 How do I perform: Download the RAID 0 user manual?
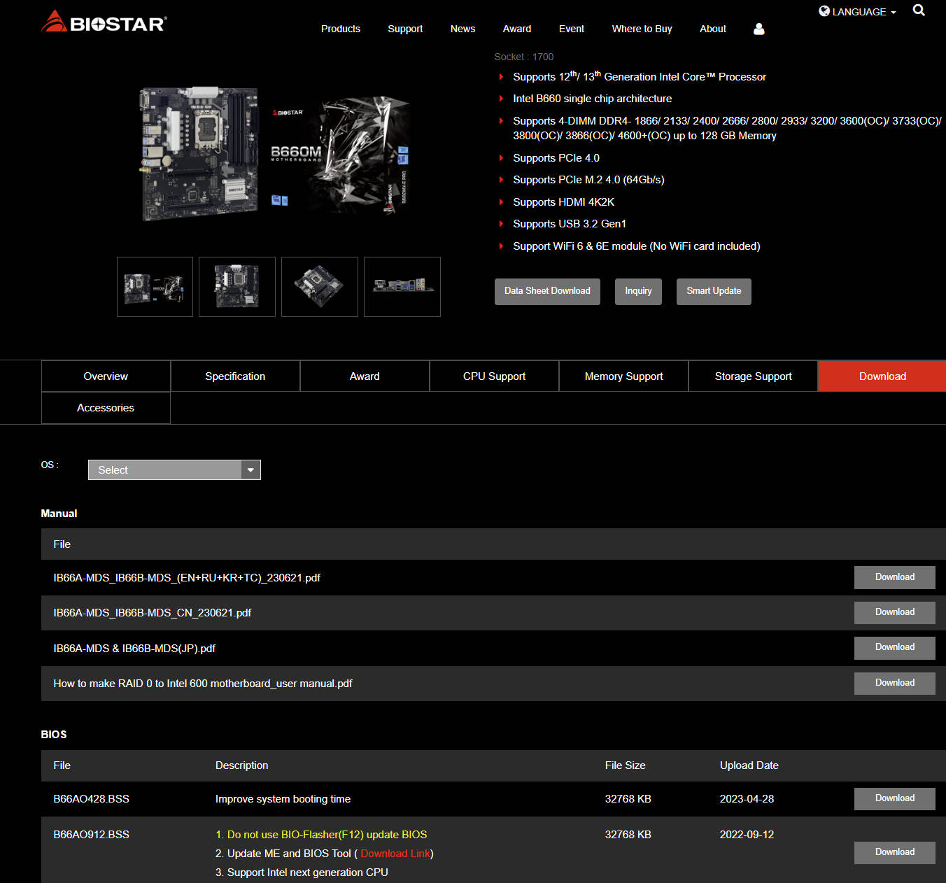pos(894,683)
